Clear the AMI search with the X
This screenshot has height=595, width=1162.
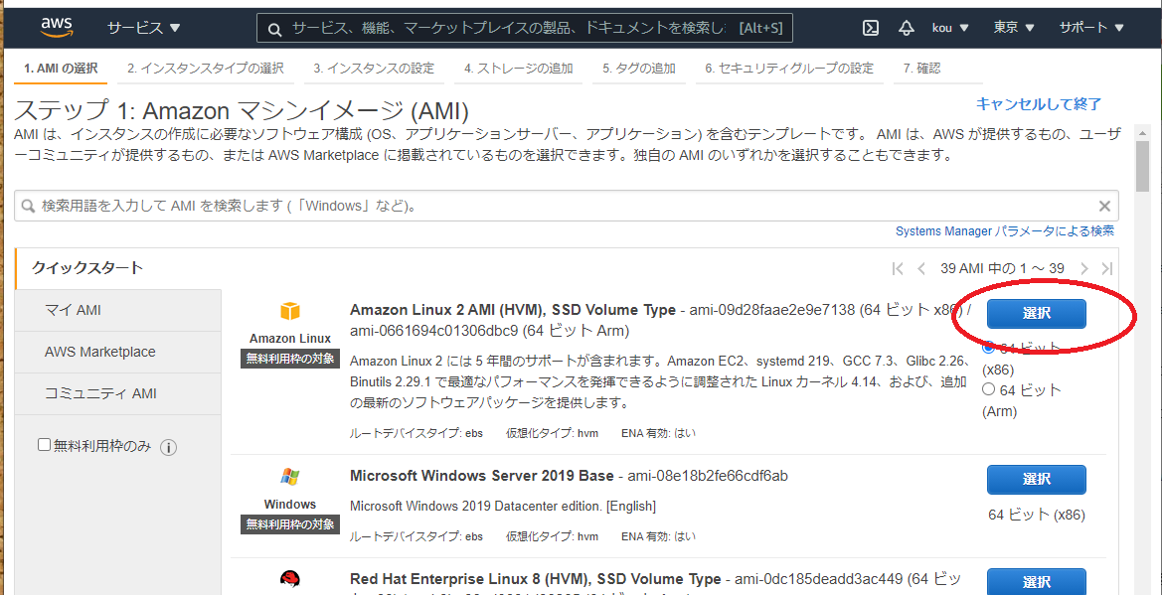[1103, 206]
